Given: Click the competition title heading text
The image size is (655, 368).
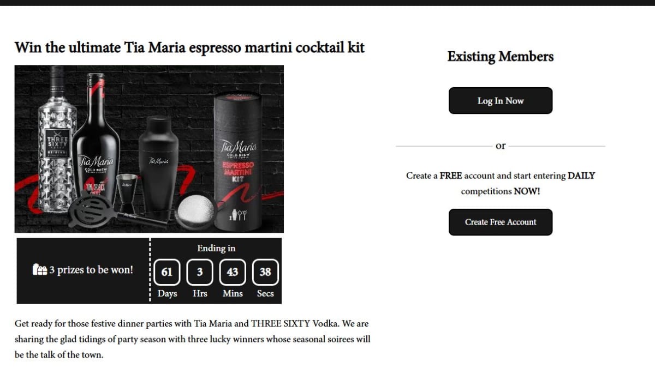Looking at the screenshot, I should point(189,47).
